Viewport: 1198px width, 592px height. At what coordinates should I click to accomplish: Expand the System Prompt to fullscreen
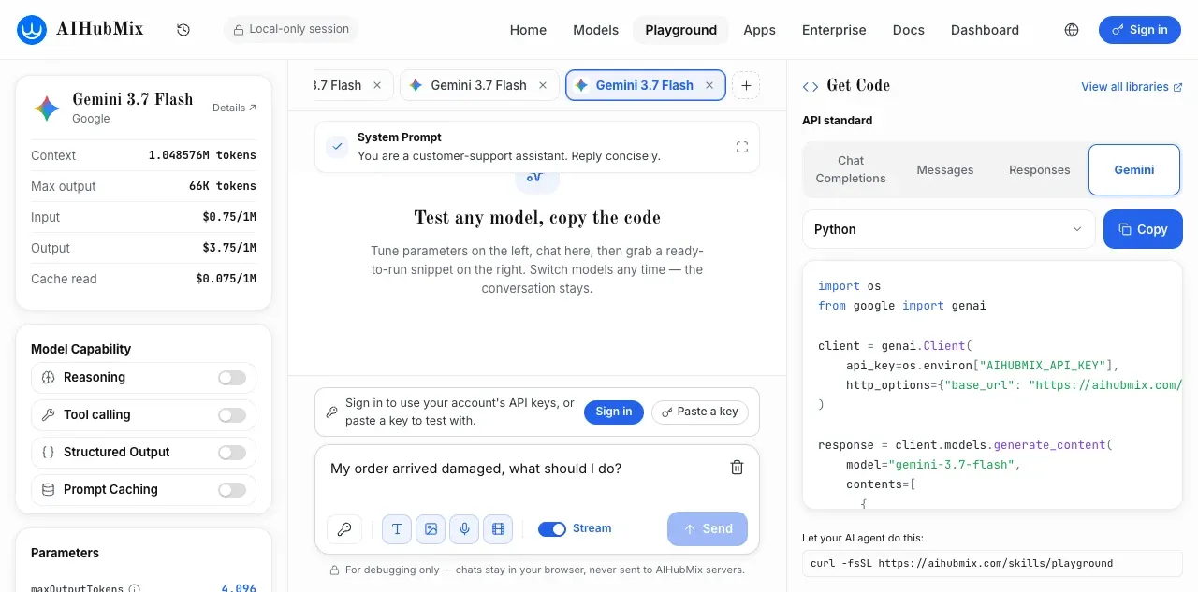(742, 147)
